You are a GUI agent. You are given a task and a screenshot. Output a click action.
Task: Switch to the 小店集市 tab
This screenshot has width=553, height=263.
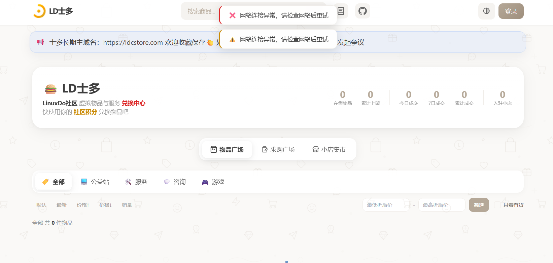(329, 149)
